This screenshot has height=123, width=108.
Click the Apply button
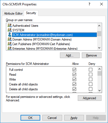[74, 118]
